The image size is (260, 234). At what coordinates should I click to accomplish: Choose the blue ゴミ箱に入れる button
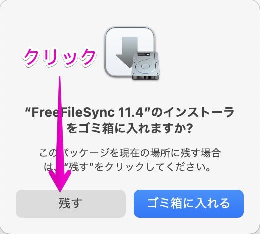click(189, 204)
